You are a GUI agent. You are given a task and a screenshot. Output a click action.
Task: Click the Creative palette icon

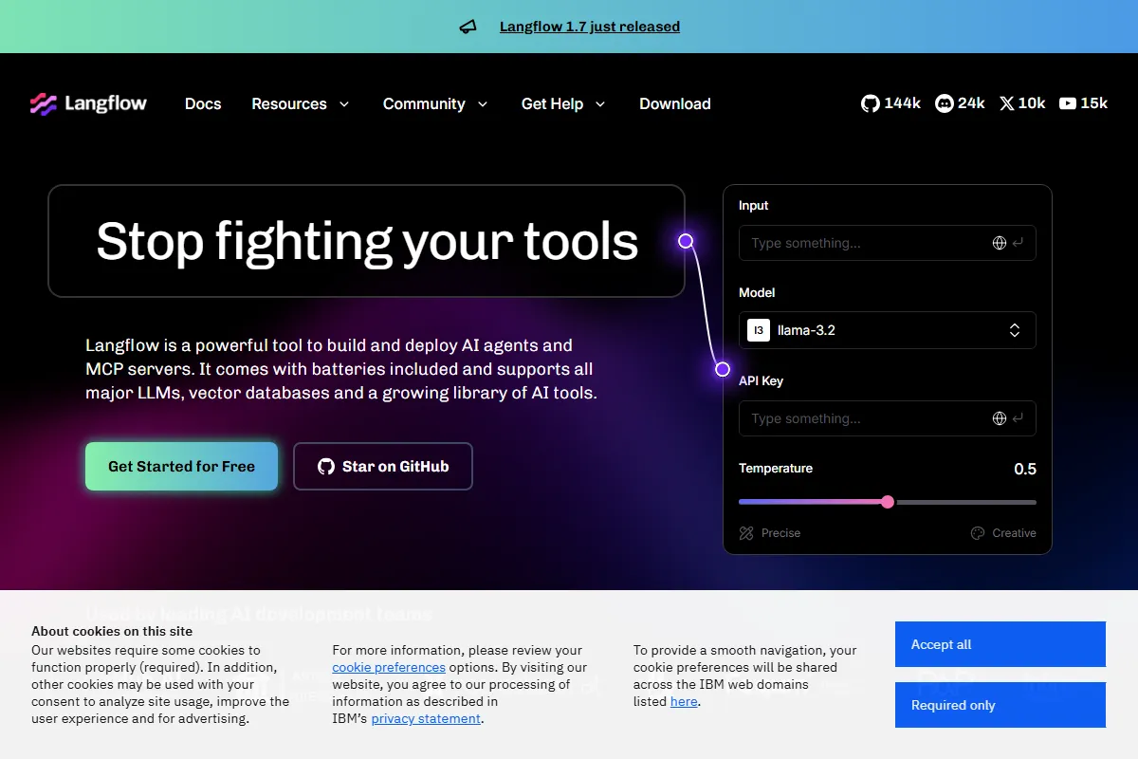[978, 533]
